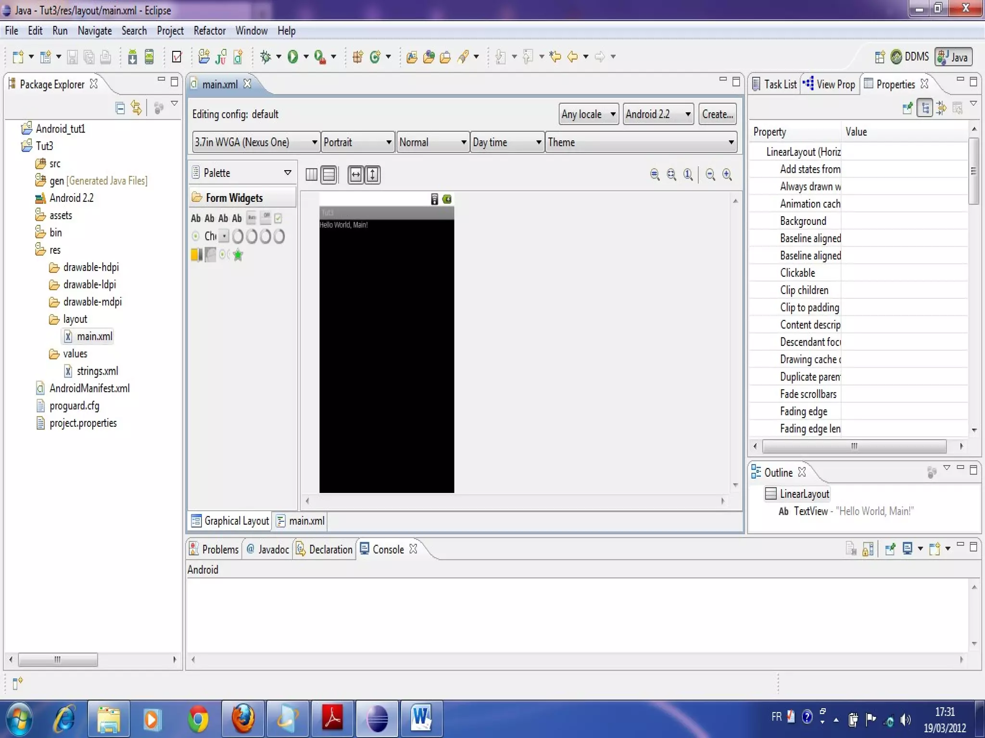
Task: Click the Collapse All icon in Package Explorer
Action: pos(120,108)
